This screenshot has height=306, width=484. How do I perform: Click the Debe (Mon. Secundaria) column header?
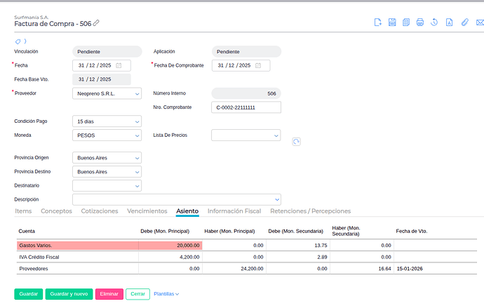(296, 232)
